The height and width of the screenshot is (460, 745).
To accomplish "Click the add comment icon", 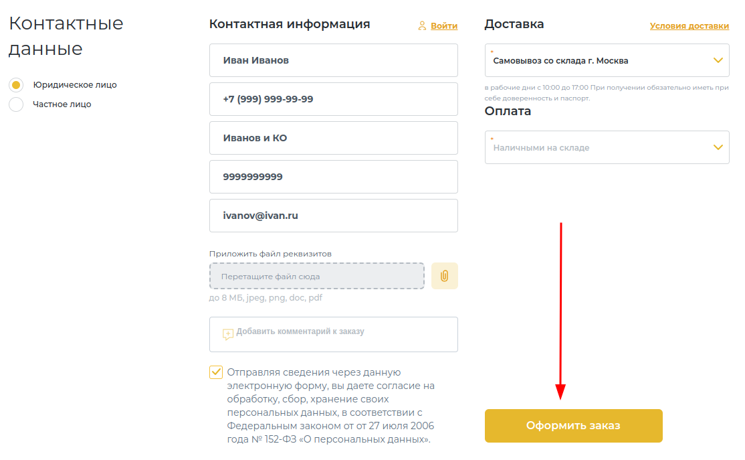I will click(228, 334).
